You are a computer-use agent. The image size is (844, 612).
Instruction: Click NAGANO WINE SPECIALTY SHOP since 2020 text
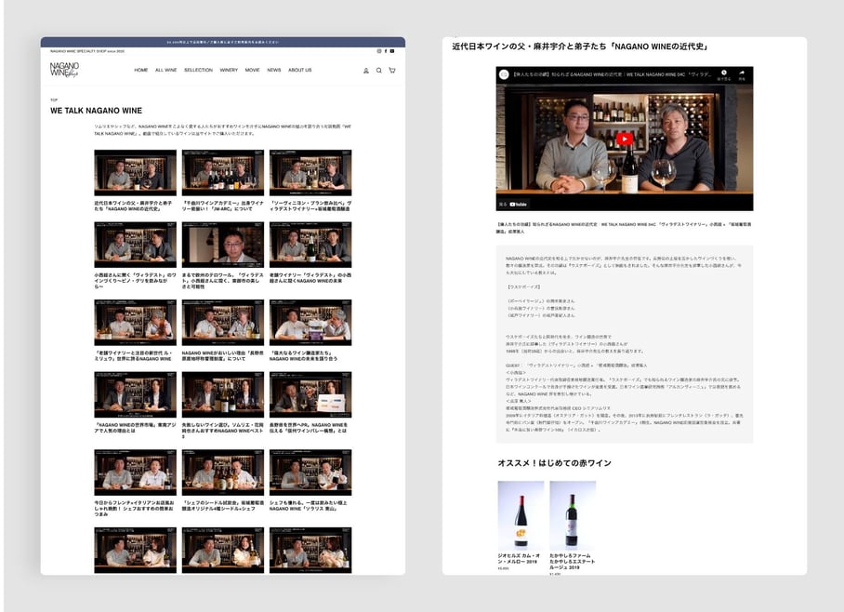87,51
